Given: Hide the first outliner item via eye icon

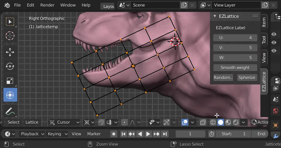Looking at the screenshot, I should pyautogui.click(x=274, y=34).
